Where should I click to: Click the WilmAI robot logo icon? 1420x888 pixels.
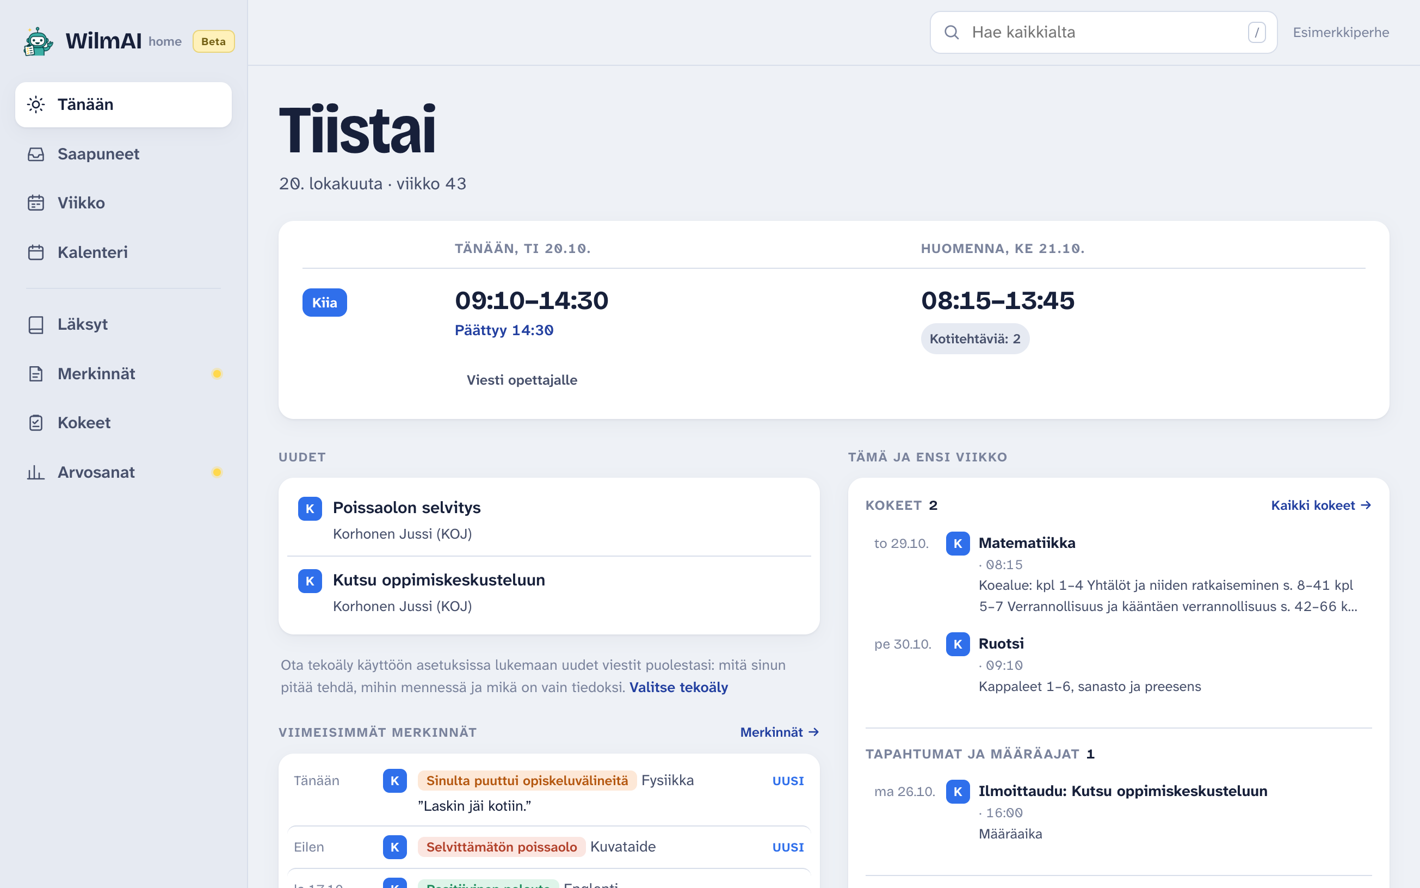pos(38,41)
